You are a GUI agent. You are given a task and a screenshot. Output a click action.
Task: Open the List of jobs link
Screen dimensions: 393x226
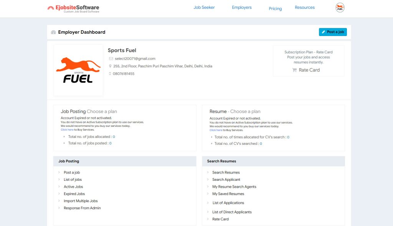pos(73,180)
